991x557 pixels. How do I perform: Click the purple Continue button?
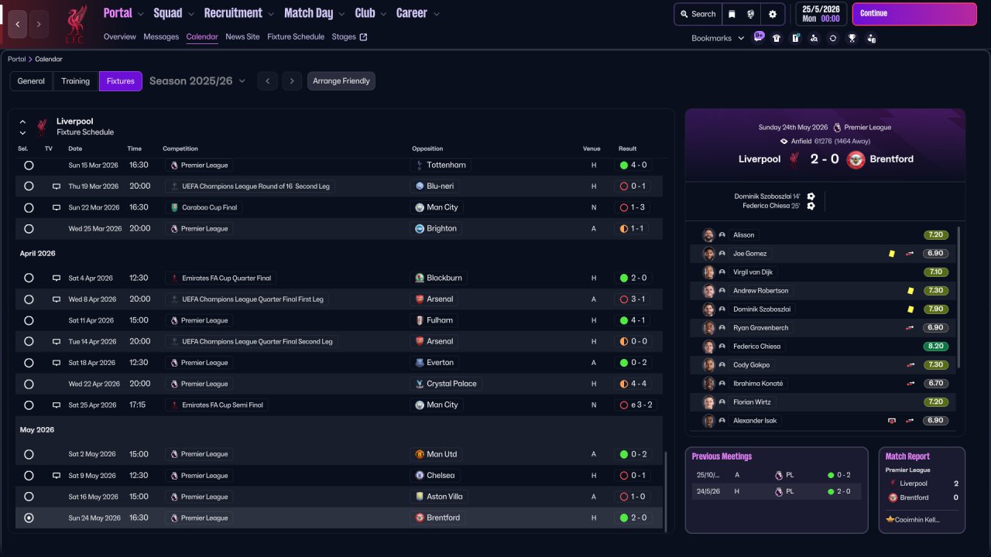click(x=914, y=14)
